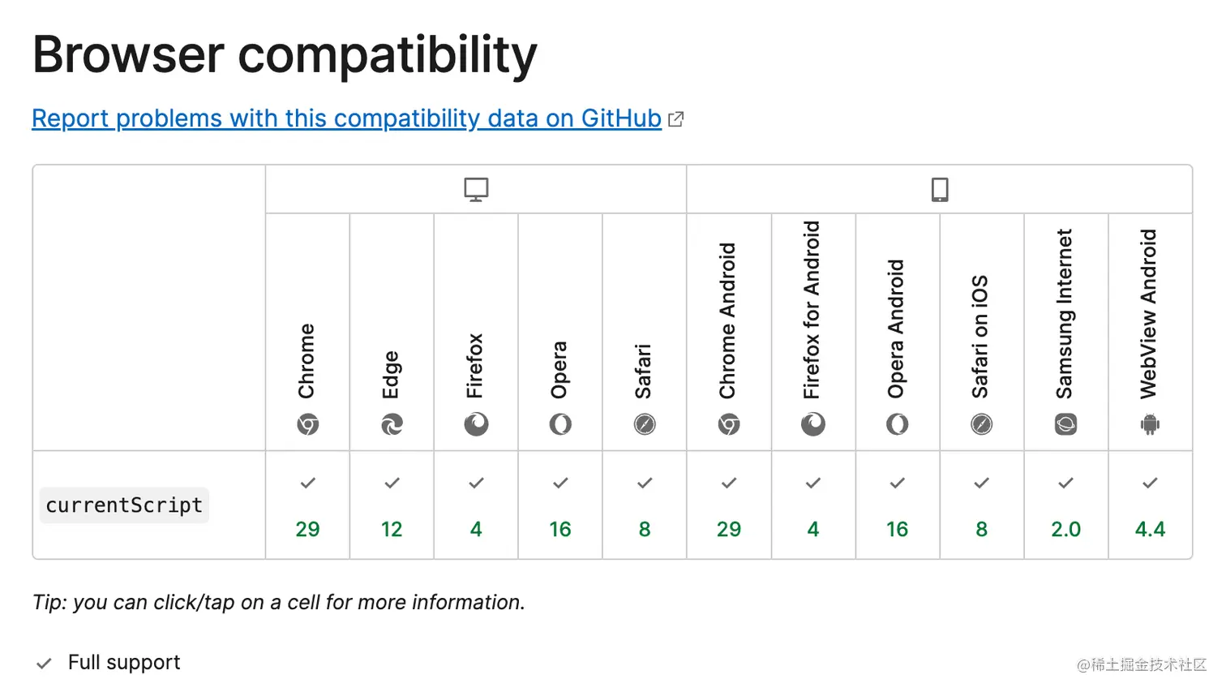Viewport: 1226px width, 692px height.
Task: Expand the Samsung Internet 2.0 support cell
Action: coord(1065,505)
